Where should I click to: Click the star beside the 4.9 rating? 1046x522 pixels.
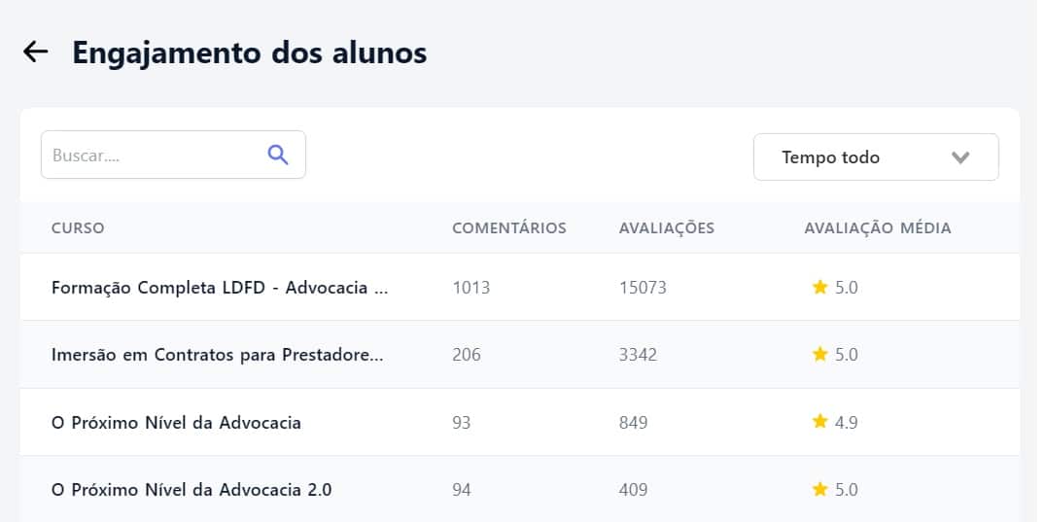[x=819, y=423]
